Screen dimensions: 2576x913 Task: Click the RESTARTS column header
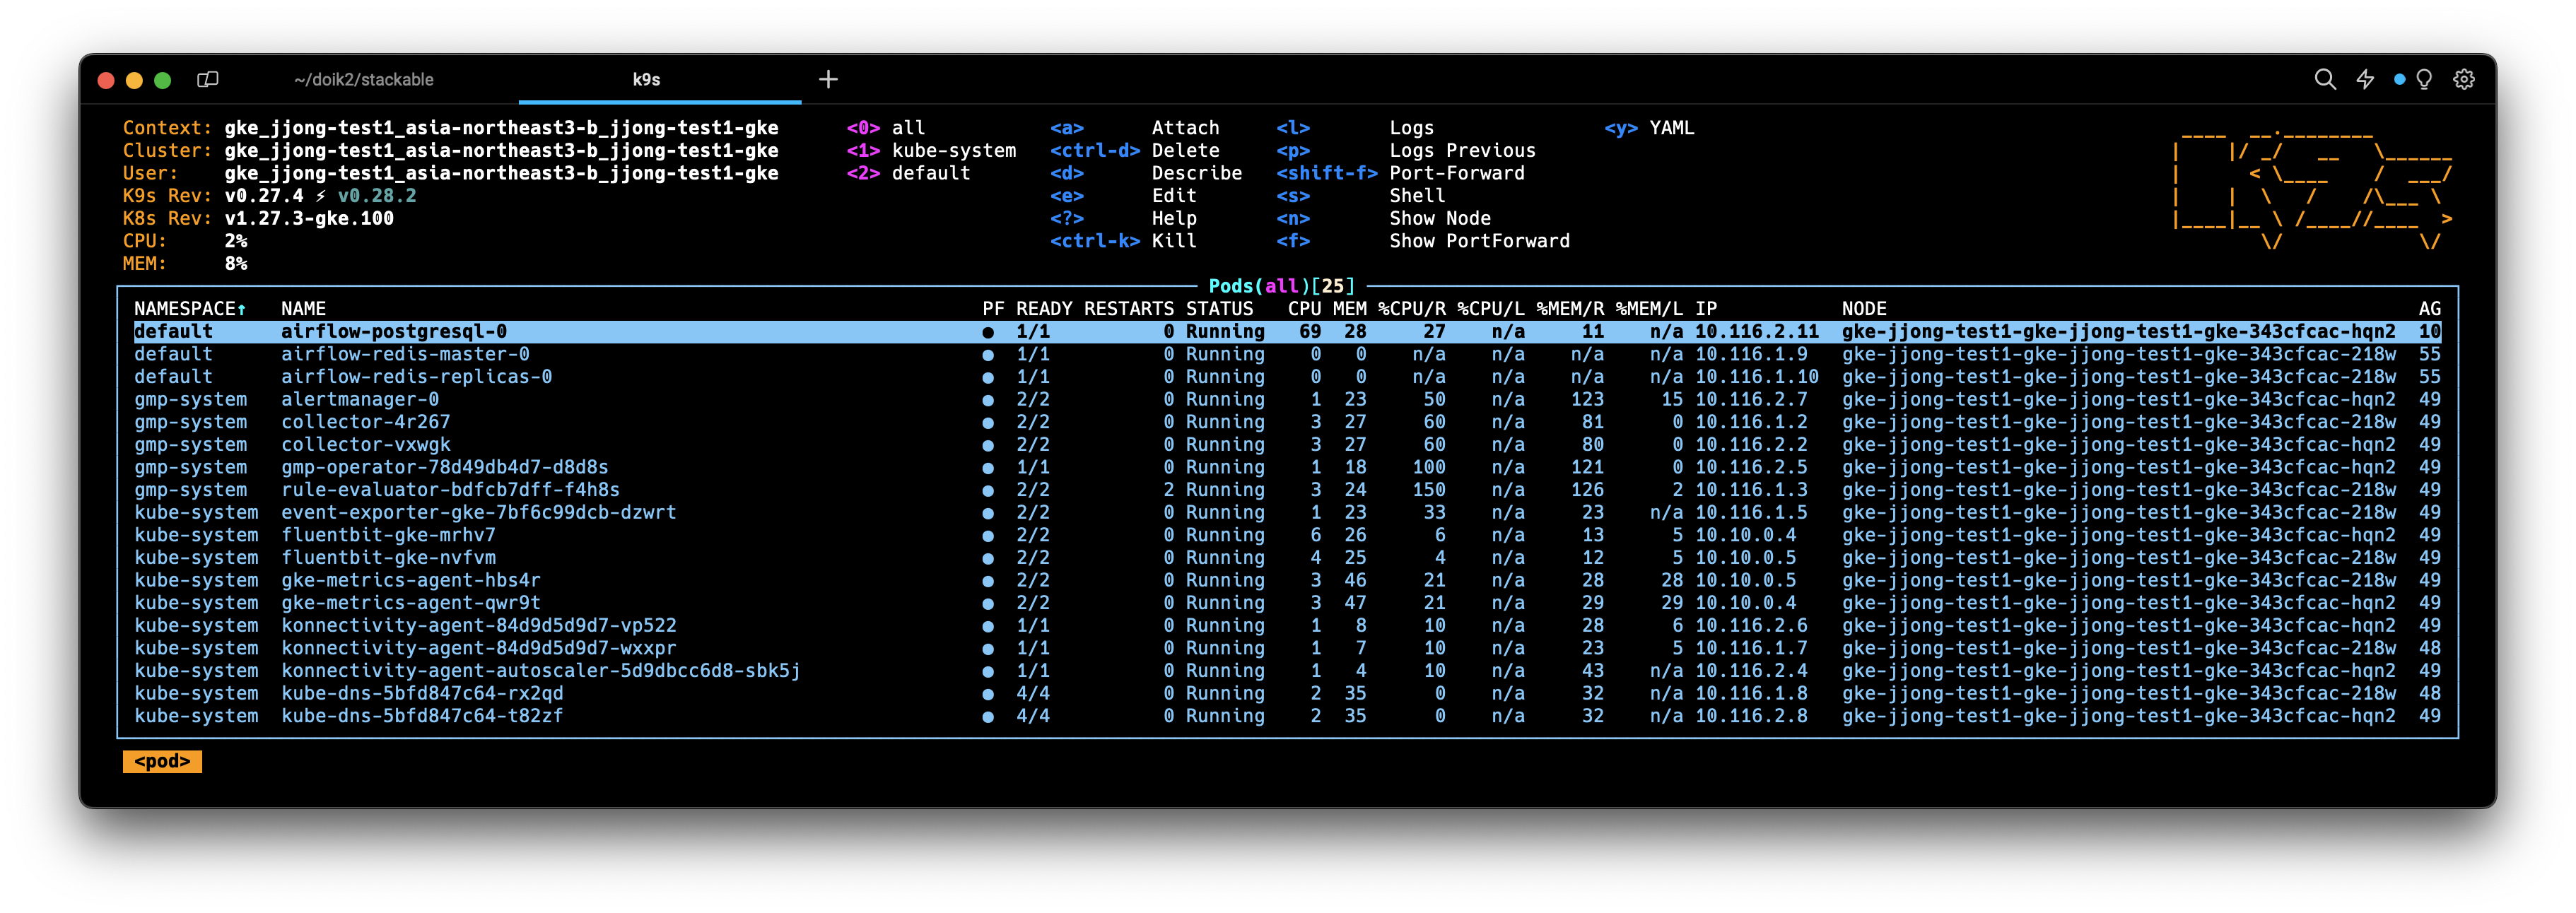click(x=1128, y=309)
